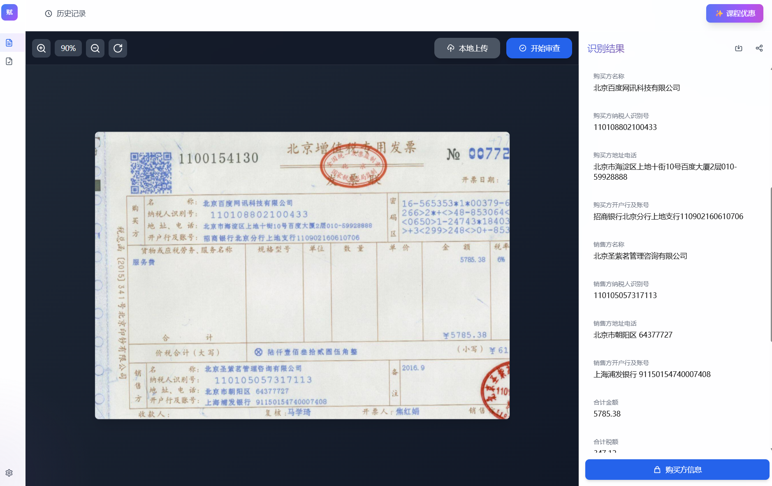The width and height of the screenshot is (772, 486).
Task: Click the 课程优惠 button
Action: [735, 13]
